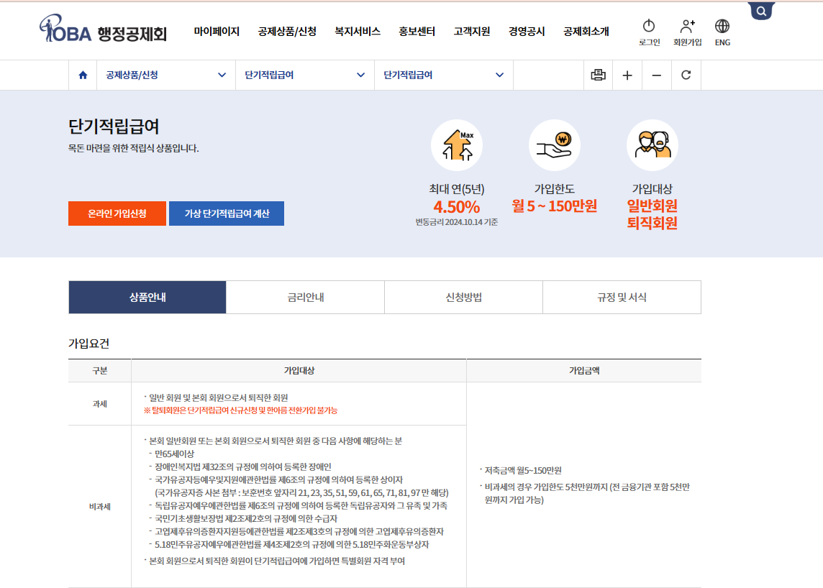
Task: Print the page with the printer icon
Action: tap(599, 75)
